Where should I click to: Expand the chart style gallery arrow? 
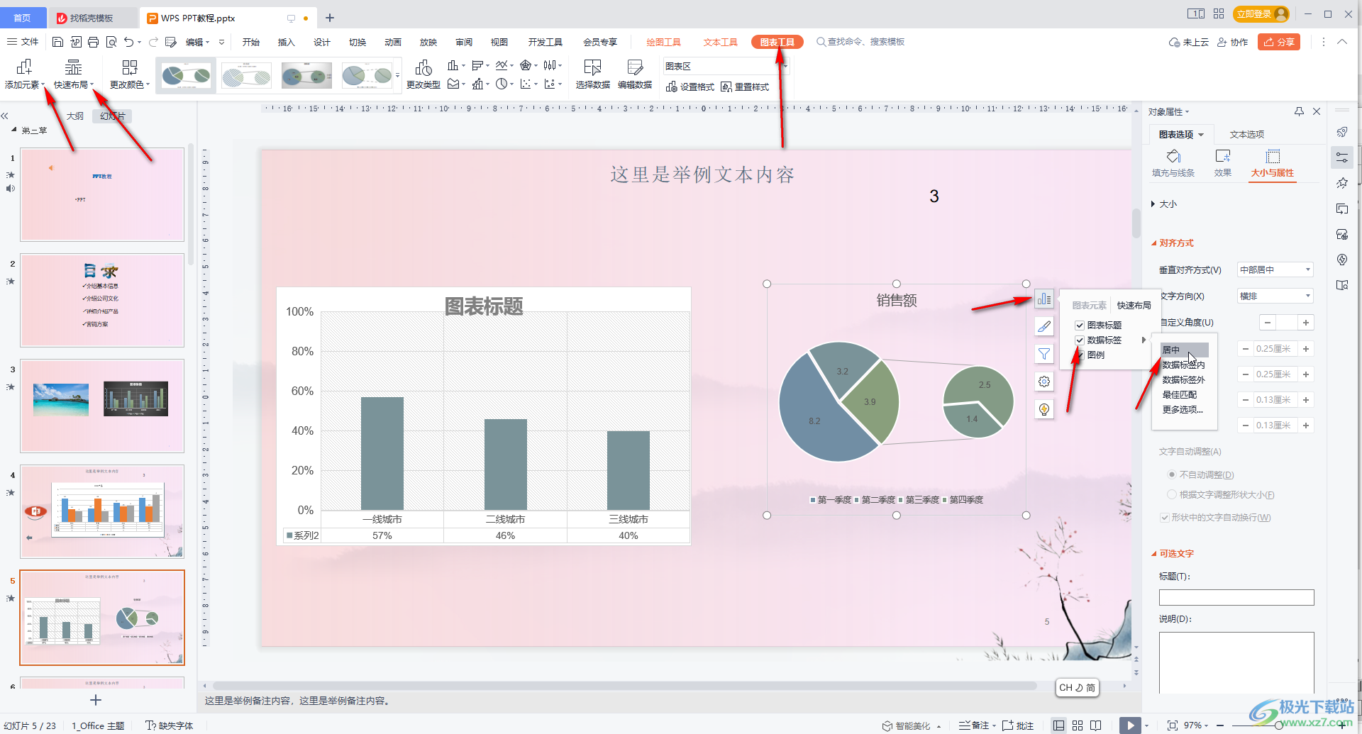398,75
